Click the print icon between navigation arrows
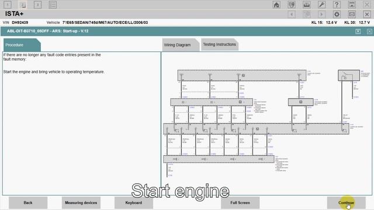The width and height of the screenshot is (374, 210). pyautogui.click(x=307, y=14)
